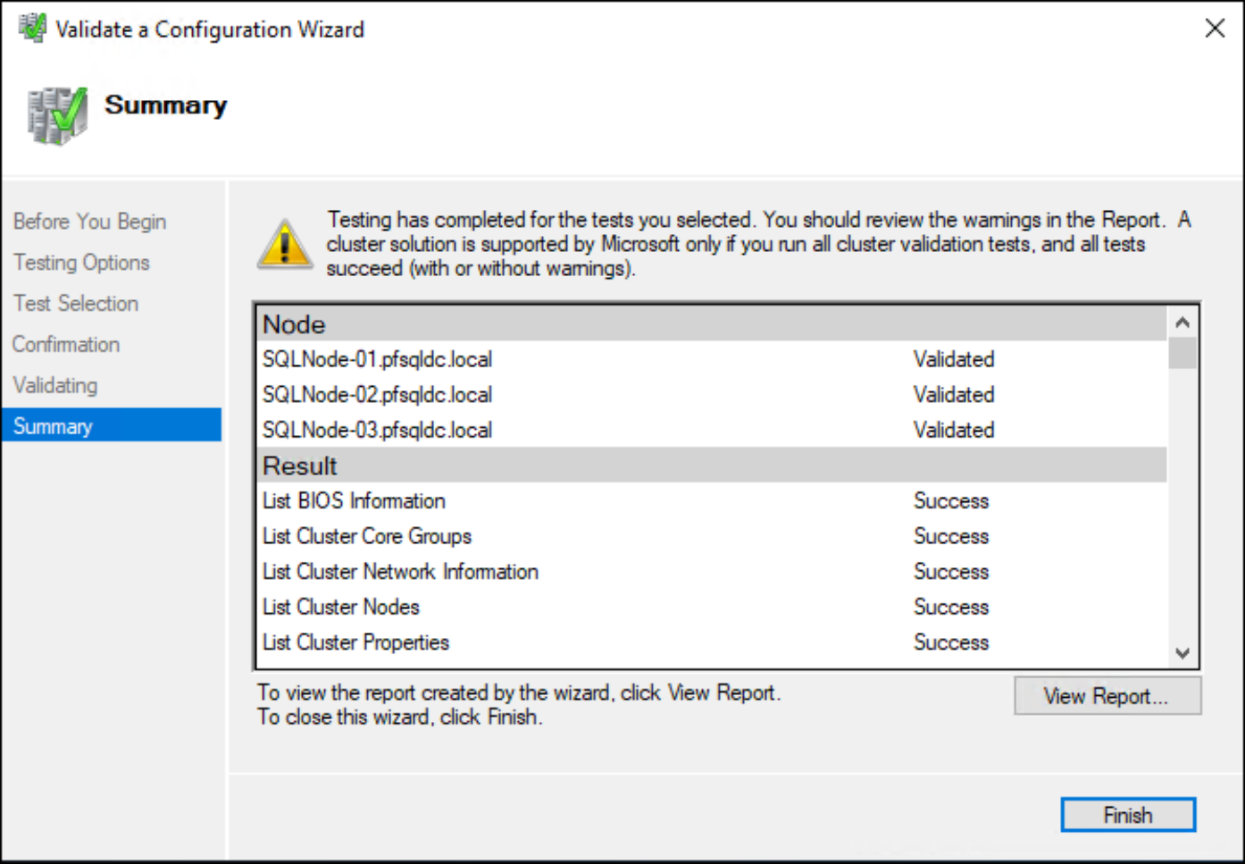Screen dimensions: 1245x864
Task: Select the List Cluster Nodes row
Action: point(712,607)
